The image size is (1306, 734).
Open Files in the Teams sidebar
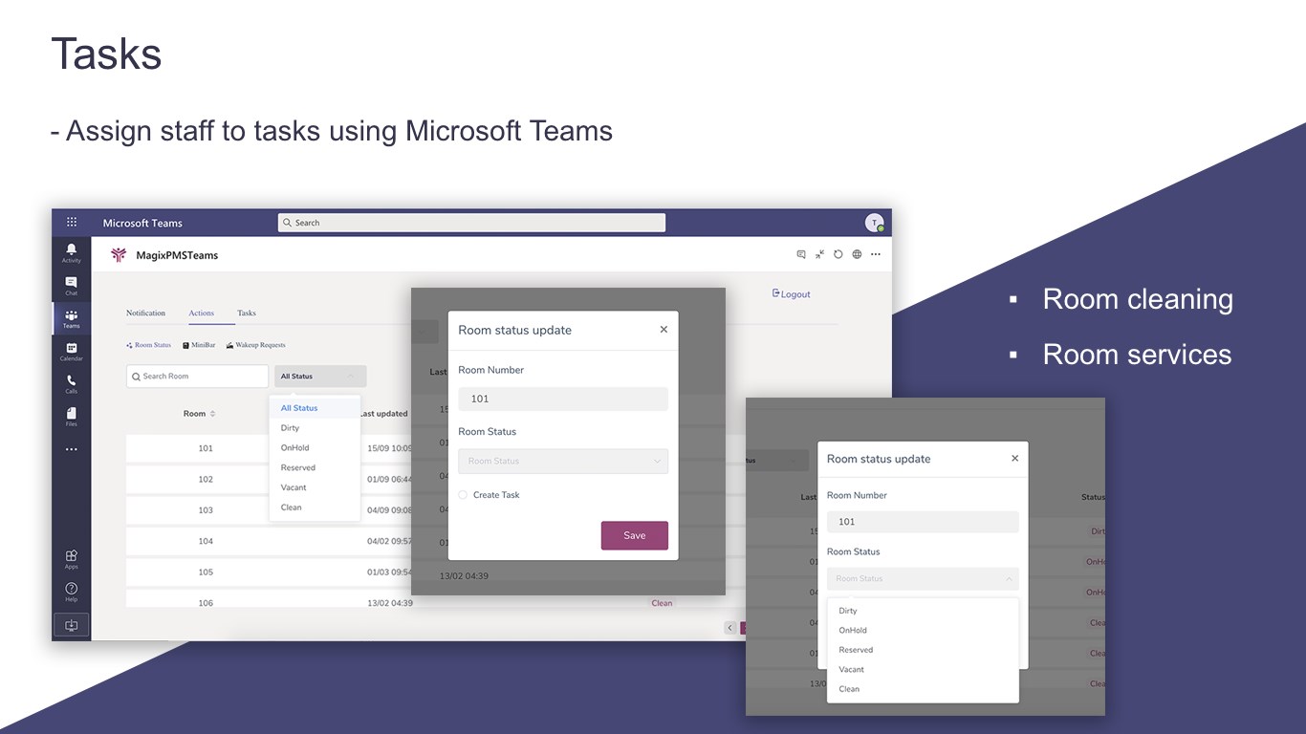(72, 417)
